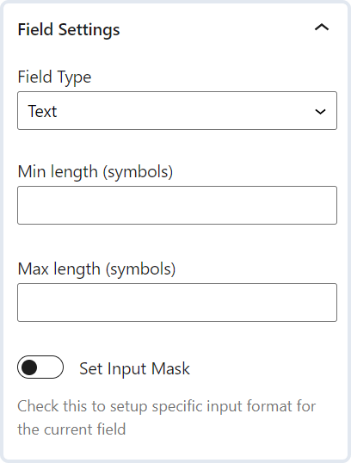The width and height of the screenshot is (351, 463).
Task: Click the Max length (symbols) label
Action: [97, 269]
